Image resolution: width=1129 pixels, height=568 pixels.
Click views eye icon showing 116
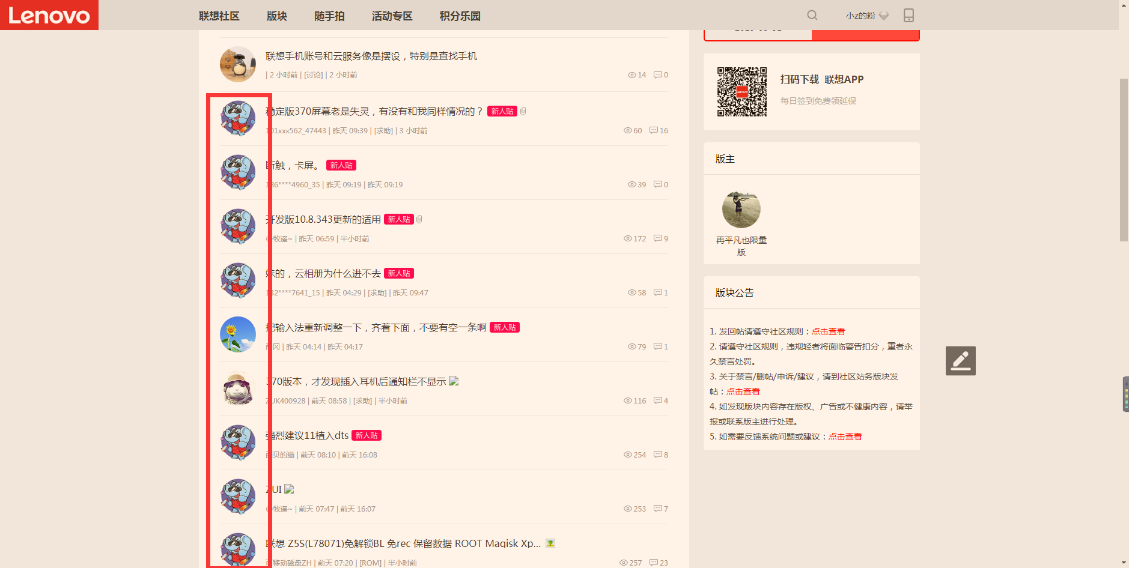pos(627,400)
